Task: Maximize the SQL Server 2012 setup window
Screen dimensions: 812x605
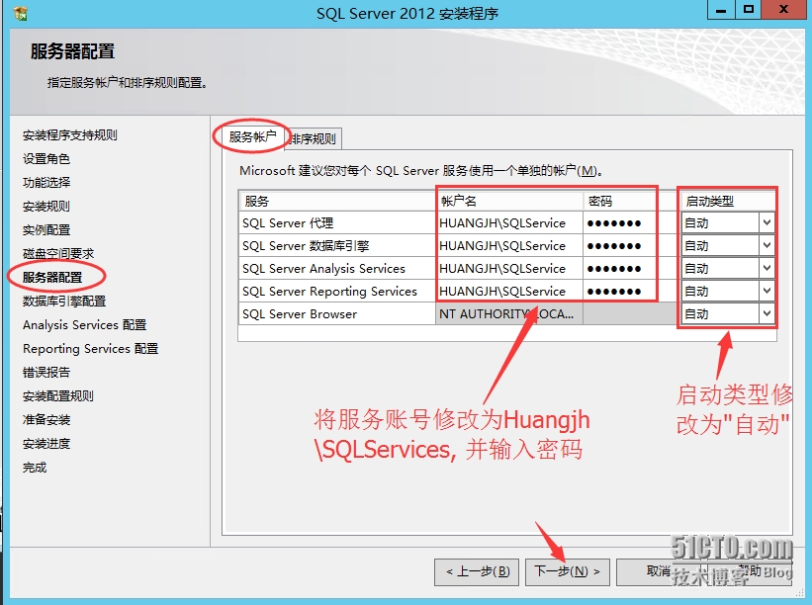Action: tap(749, 10)
